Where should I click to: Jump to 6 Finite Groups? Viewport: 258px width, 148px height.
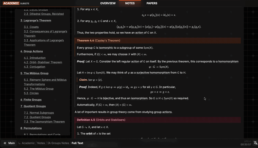pos(31,100)
